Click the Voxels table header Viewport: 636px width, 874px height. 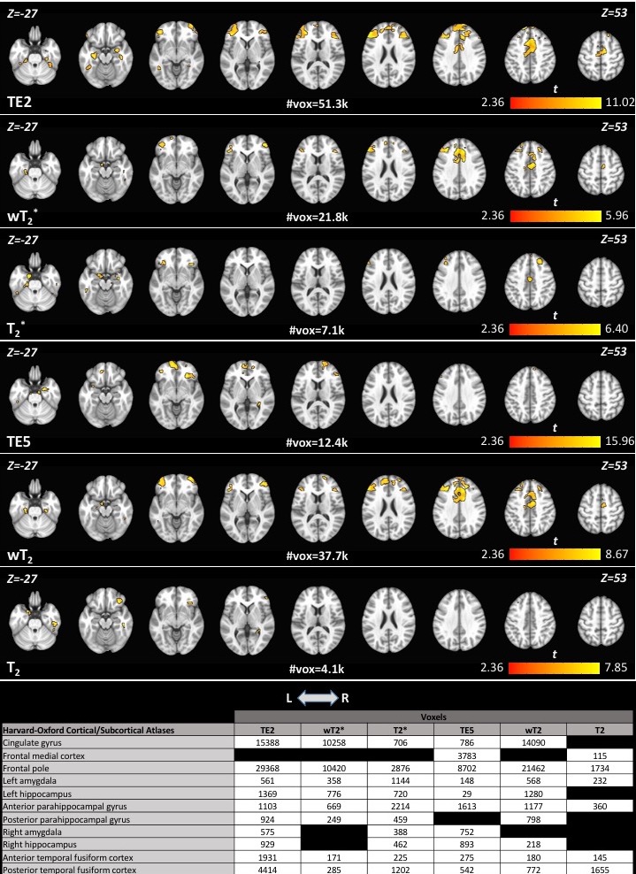coord(433,717)
